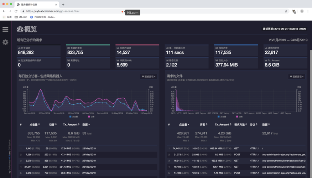Open Chrome's three-dot menu
The width and height of the screenshot is (312, 178).
(308, 11)
